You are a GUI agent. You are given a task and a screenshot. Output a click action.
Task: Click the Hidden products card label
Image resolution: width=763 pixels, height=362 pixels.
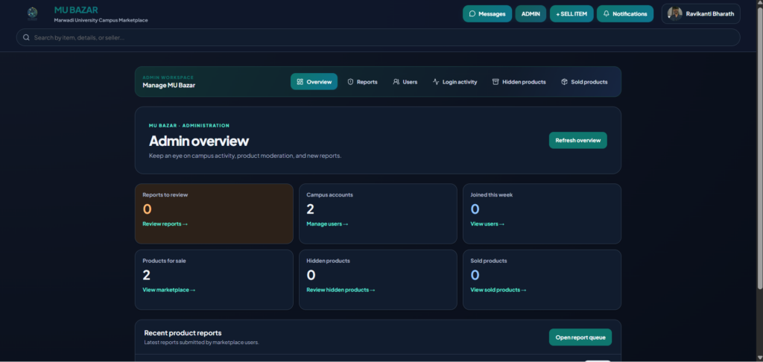pyautogui.click(x=328, y=261)
